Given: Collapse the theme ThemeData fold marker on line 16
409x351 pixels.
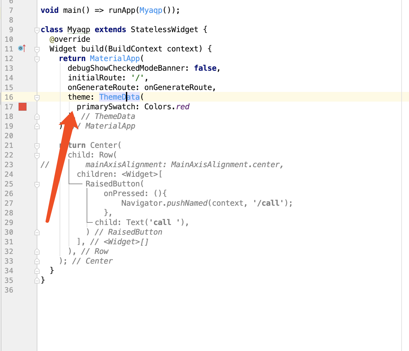Looking at the screenshot, I should pyautogui.click(x=37, y=98).
